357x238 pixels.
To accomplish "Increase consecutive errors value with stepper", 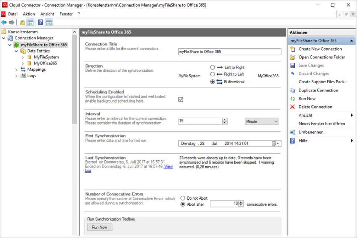I will pyautogui.click(x=240, y=202).
